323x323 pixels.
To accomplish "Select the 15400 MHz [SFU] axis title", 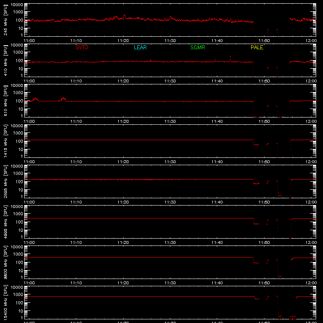I will (5, 302).
